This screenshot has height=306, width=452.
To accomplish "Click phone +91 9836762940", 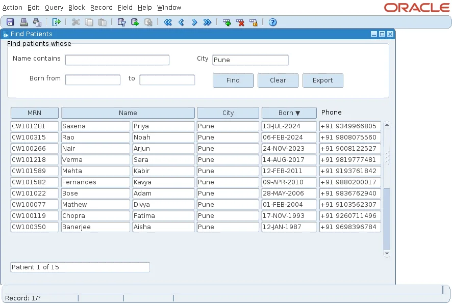I will point(350,193).
